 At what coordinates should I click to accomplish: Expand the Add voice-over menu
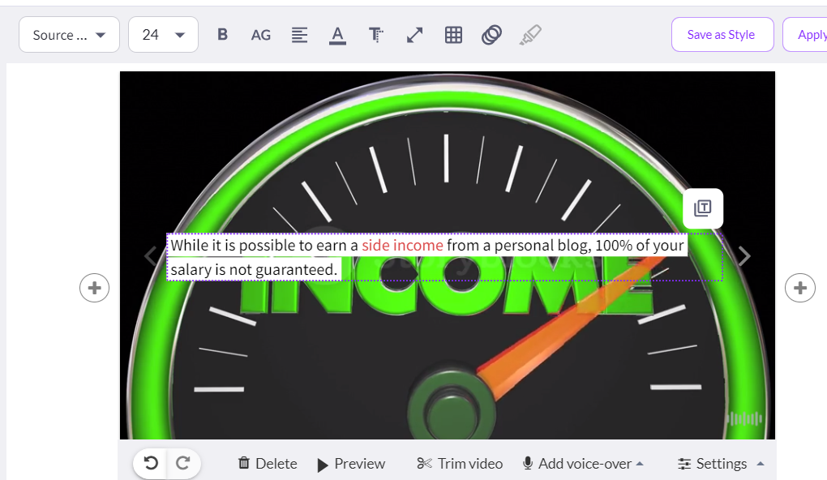[583, 464]
